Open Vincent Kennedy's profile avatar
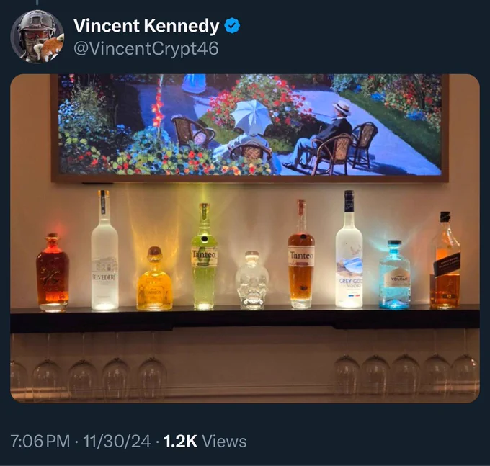 click(37, 37)
